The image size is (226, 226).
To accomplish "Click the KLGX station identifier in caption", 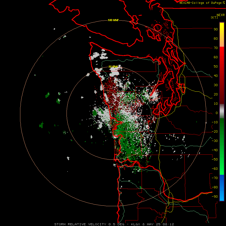I will tap(136, 224).
